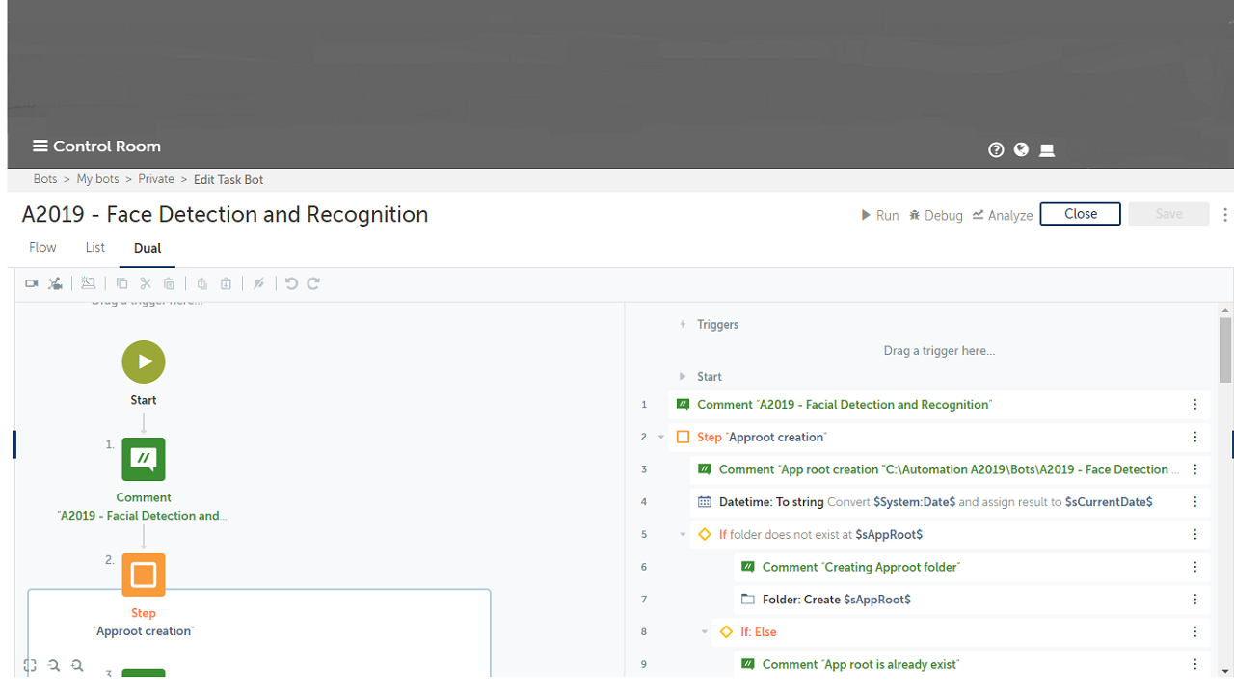Screen dimensions: 1234x694
Task: Click the redo arrow in toolbar
Action: 313,283
